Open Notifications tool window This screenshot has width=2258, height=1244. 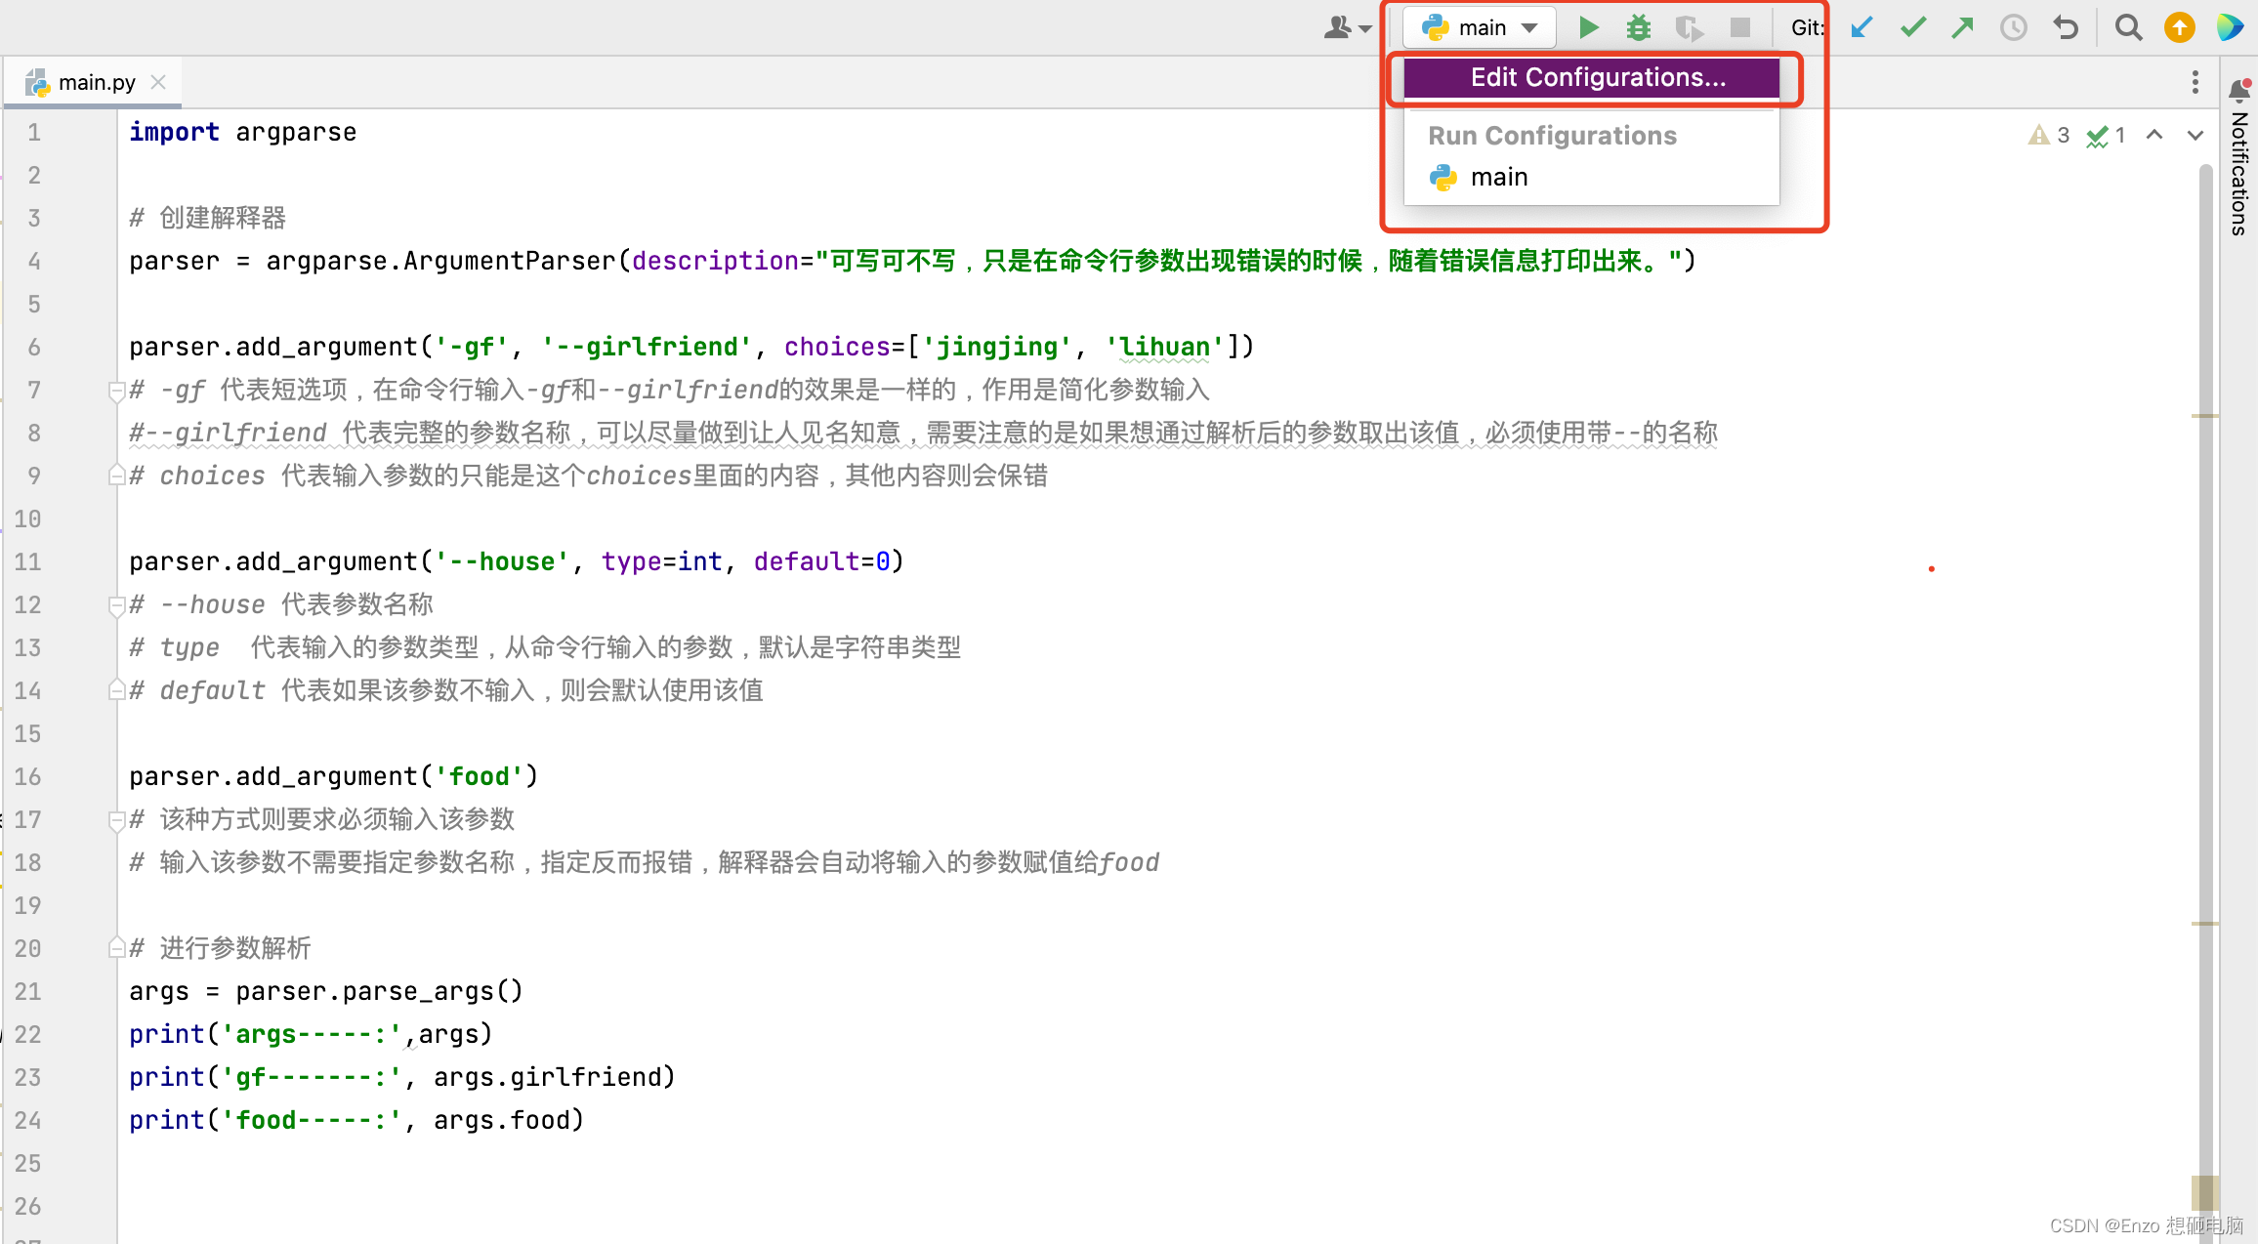tap(2239, 166)
